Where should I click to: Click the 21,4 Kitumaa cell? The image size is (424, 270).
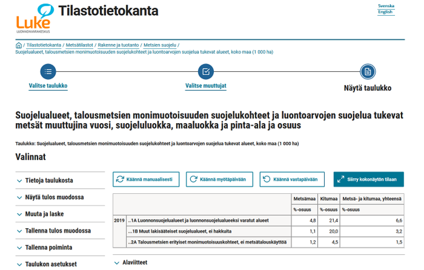329,221
